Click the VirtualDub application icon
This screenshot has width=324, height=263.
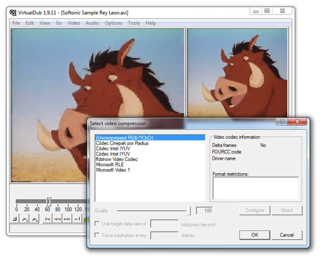click(13, 12)
